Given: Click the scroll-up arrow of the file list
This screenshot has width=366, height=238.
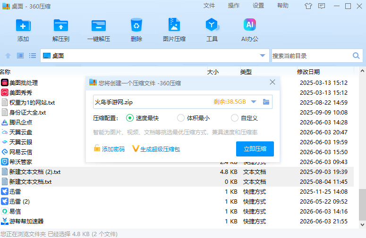Looking at the screenshot, I should 362,71.
